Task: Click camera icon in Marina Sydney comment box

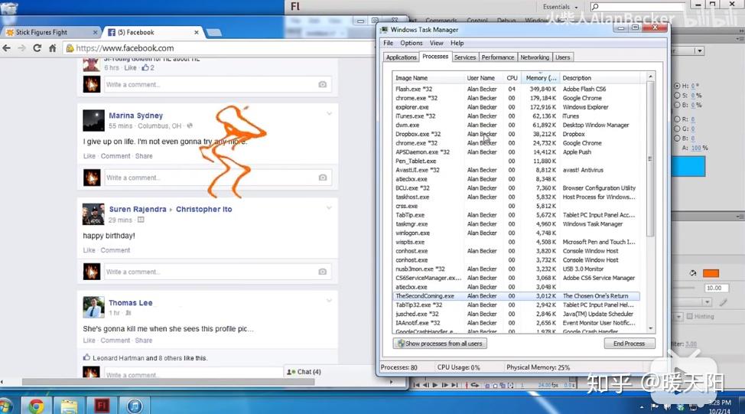Action: click(x=323, y=178)
